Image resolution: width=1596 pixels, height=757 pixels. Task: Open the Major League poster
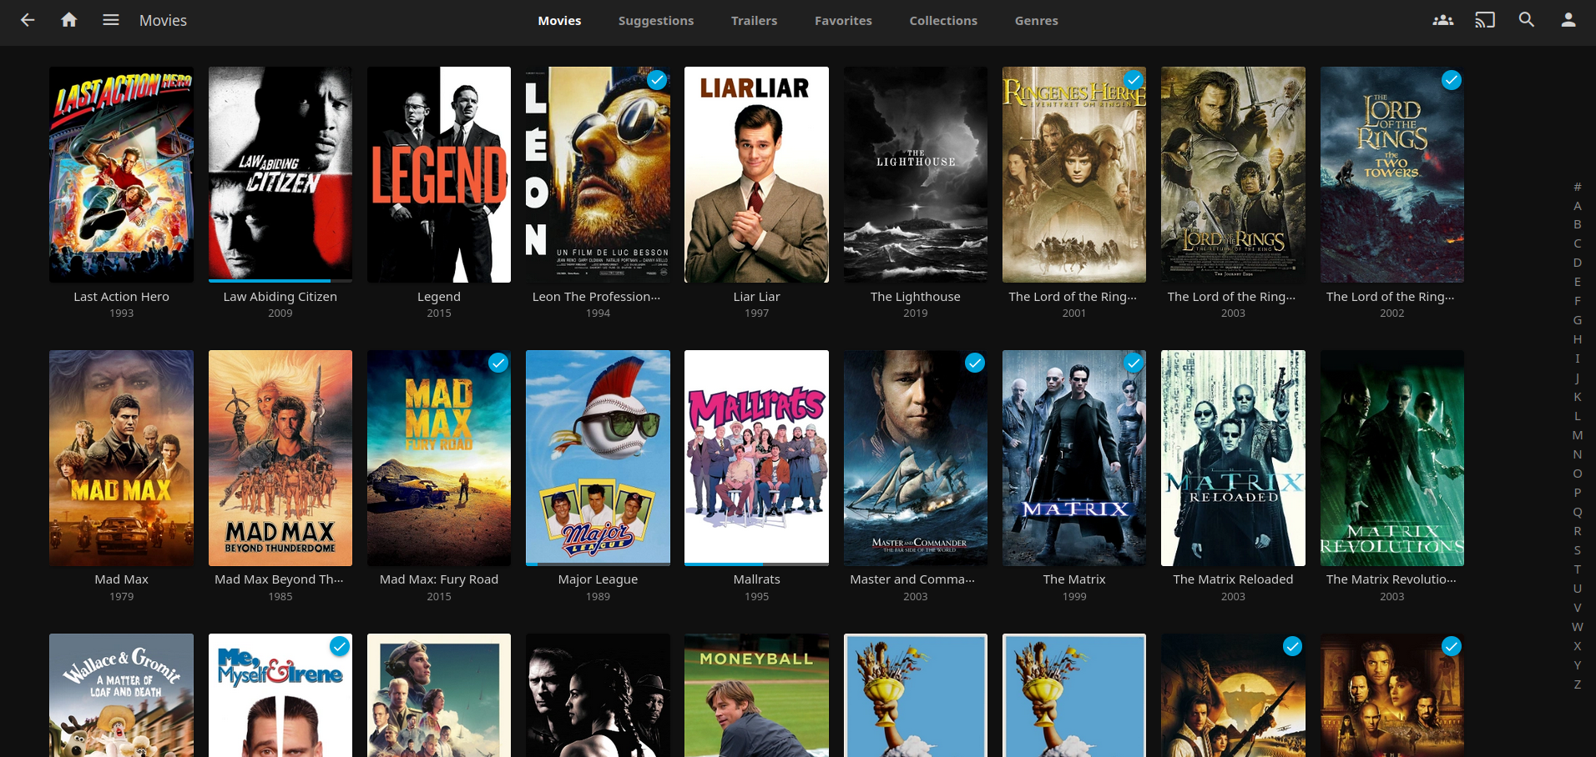click(x=598, y=458)
